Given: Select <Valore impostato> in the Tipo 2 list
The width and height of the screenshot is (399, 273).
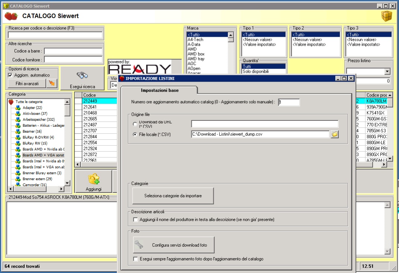Looking at the screenshot, I should (316, 45).
